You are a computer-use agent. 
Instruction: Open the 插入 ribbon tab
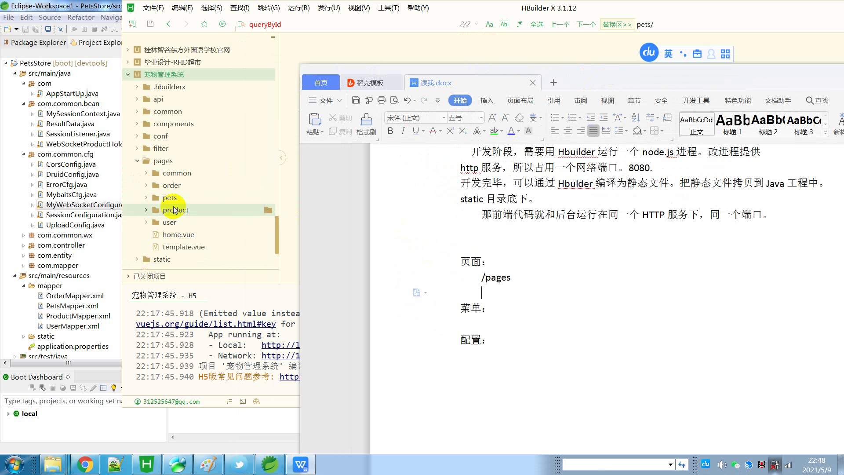[x=487, y=100]
